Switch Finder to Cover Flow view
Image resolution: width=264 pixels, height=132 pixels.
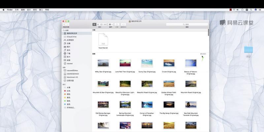point(105,24)
